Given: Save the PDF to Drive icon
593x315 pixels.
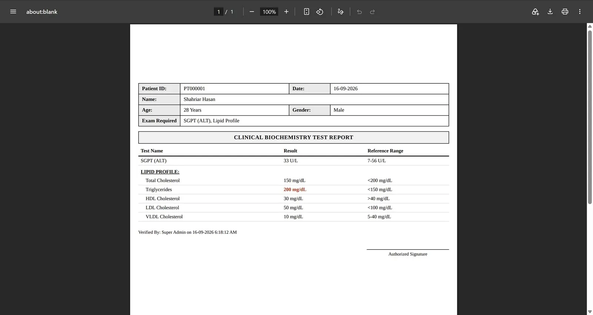Looking at the screenshot, I should (535, 11).
